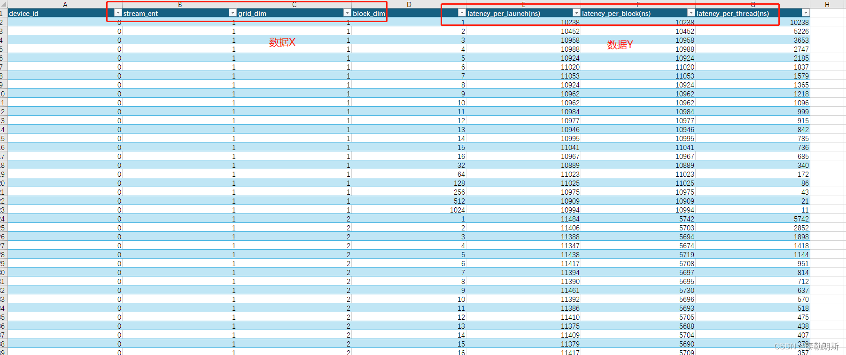Viewport: 846px width, 355px height.
Task: Select the cell containing 11406
Action: click(x=523, y=228)
